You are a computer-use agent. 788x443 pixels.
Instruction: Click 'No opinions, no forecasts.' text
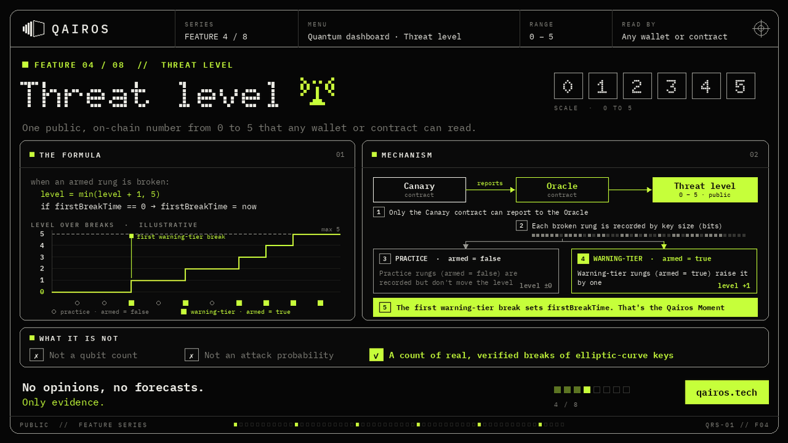click(x=113, y=387)
